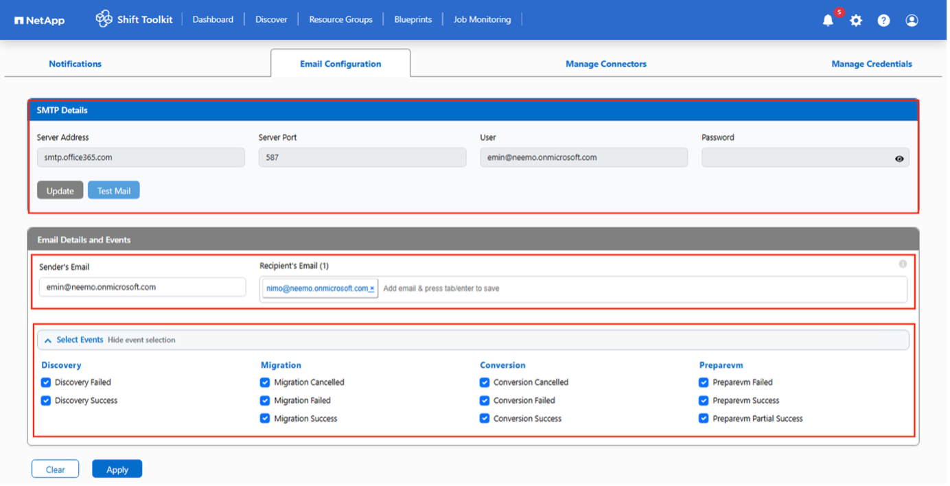Viewport: 950px width, 486px height.
Task: Send a Test Mail
Action: pyautogui.click(x=113, y=190)
